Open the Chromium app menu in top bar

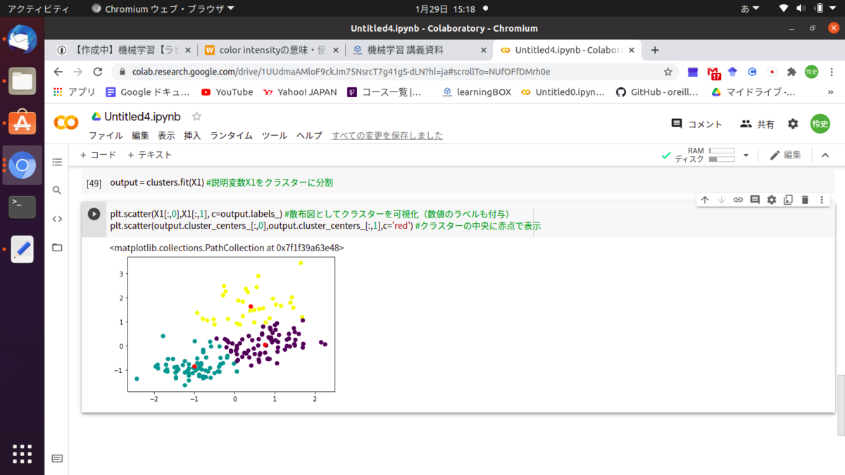pos(163,9)
